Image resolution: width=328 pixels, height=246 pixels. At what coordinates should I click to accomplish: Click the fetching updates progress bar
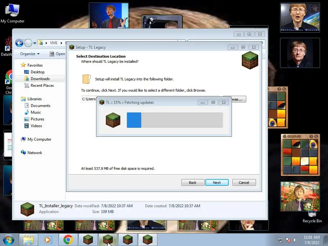(x=175, y=120)
